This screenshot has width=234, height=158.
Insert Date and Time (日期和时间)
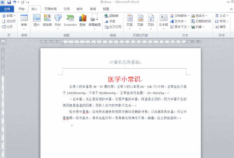coord(201,21)
